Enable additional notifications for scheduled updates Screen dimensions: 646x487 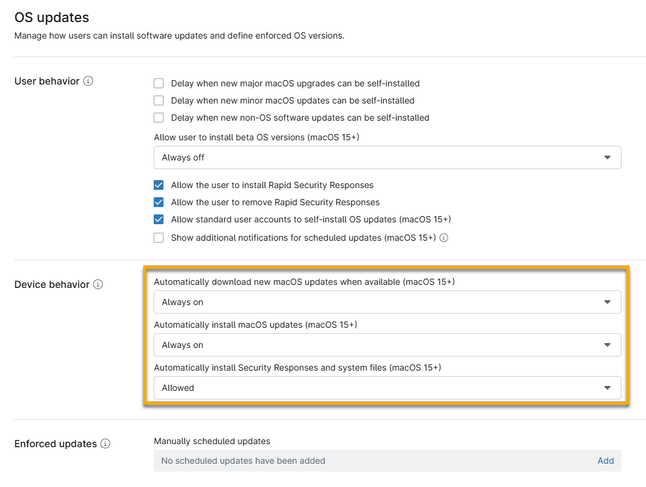[x=159, y=238]
